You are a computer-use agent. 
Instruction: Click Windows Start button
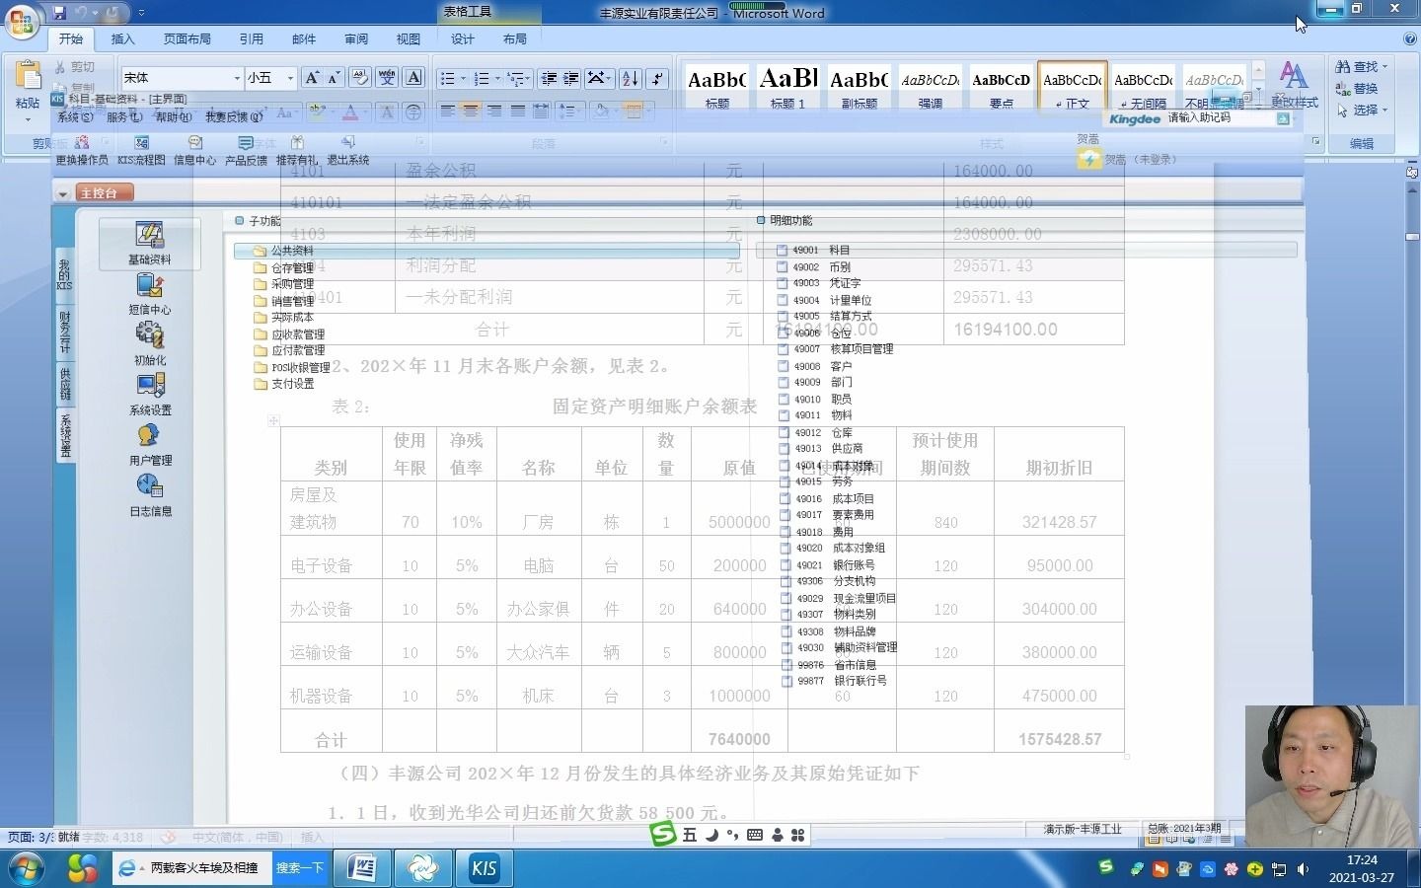point(26,868)
